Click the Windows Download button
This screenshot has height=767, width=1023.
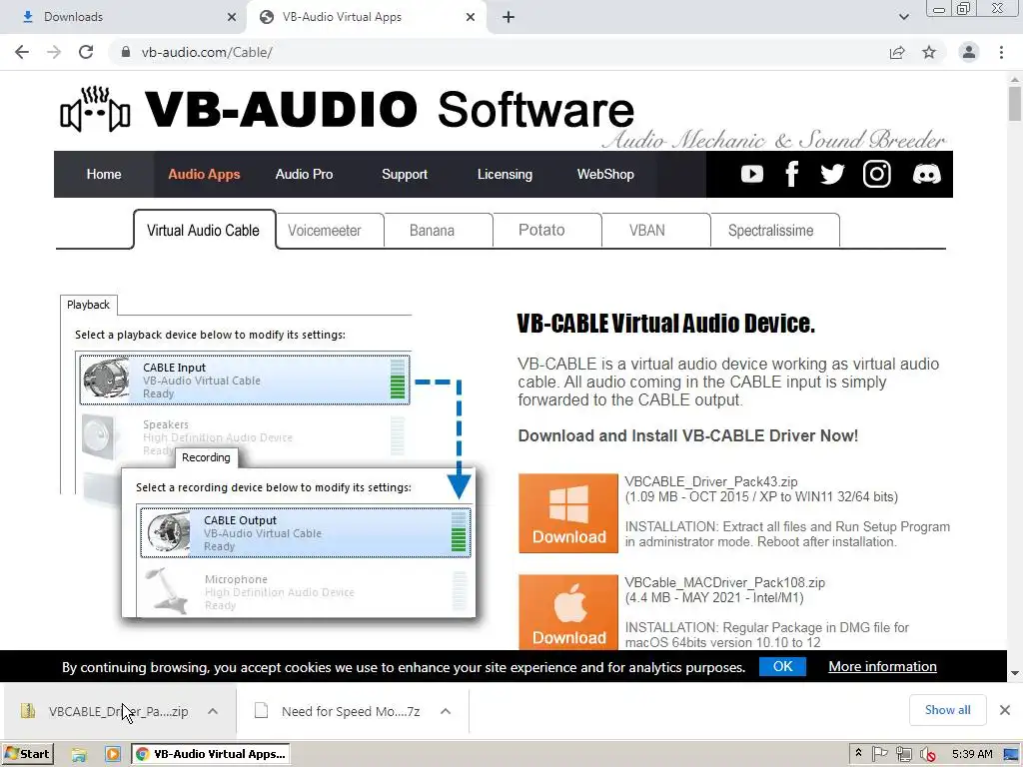[x=568, y=513]
